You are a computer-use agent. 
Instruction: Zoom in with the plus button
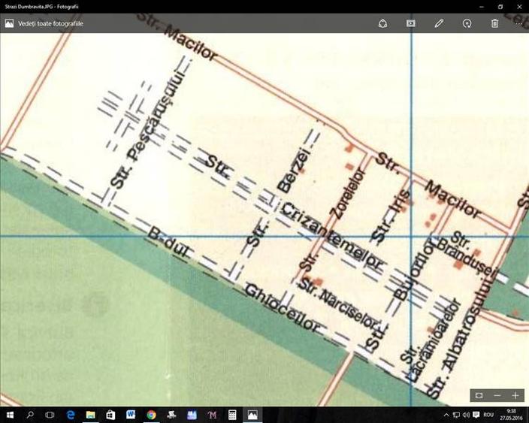515,395
